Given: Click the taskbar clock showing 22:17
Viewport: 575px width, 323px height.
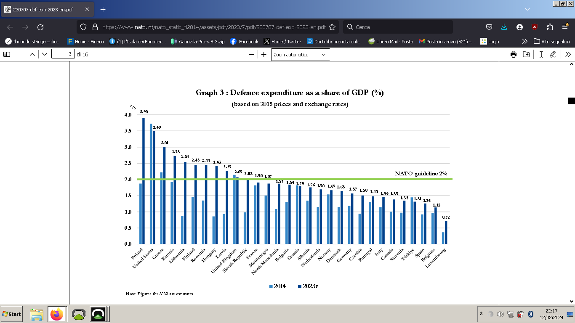Looking at the screenshot, I should (x=551, y=314).
